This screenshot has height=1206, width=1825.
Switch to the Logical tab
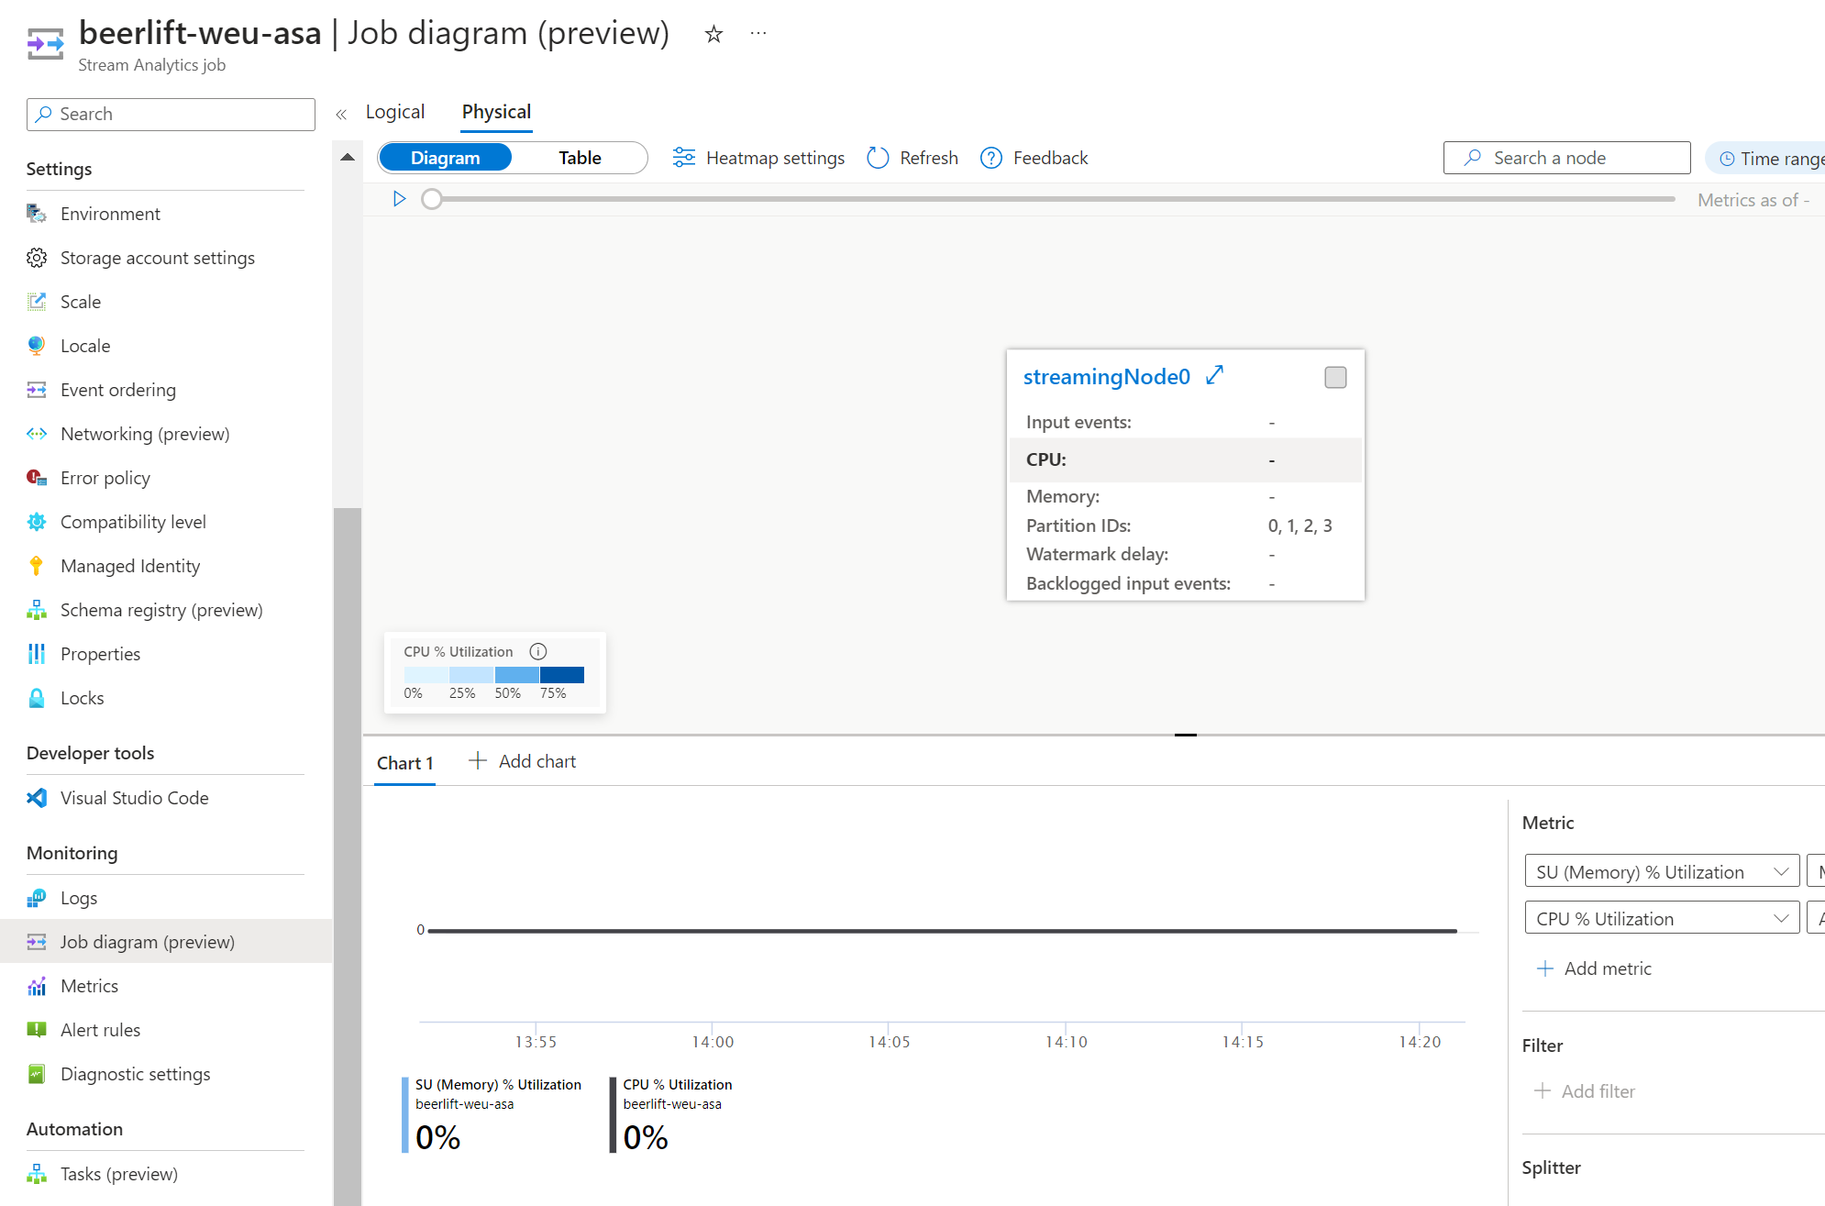pos(395,112)
